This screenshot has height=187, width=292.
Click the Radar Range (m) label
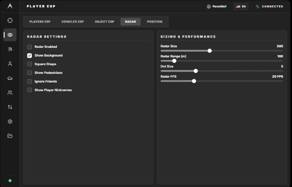[173, 56]
